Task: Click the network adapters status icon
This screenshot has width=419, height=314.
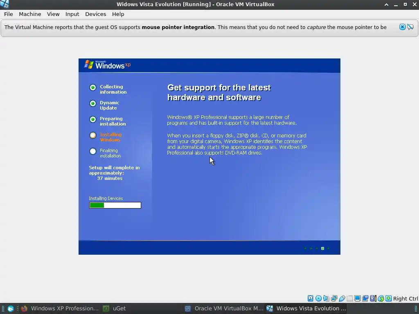Action: coord(334,298)
